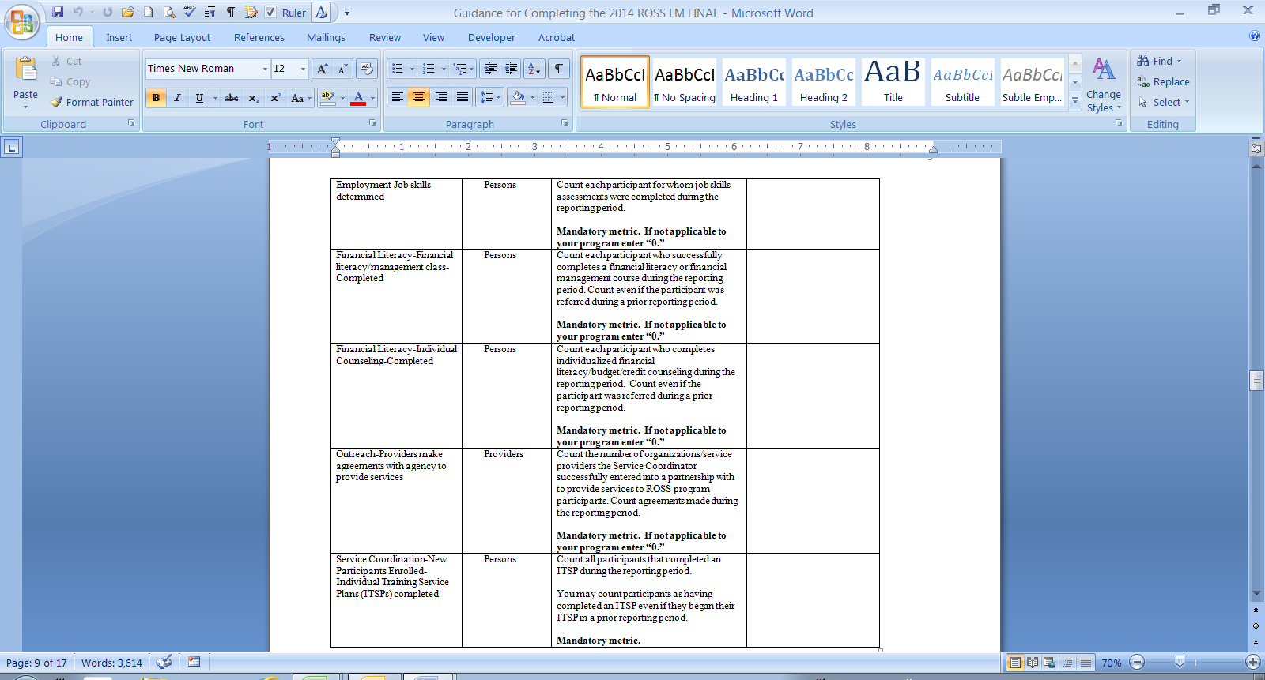This screenshot has height=680, width=1265.
Task: Clear formatting with the eraser icon
Action: (x=366, y=69)
